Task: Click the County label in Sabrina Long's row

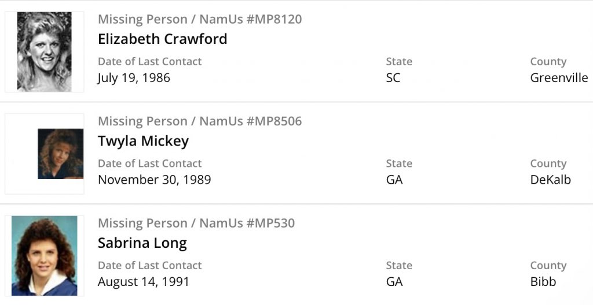Action: (x=548, y=266)
